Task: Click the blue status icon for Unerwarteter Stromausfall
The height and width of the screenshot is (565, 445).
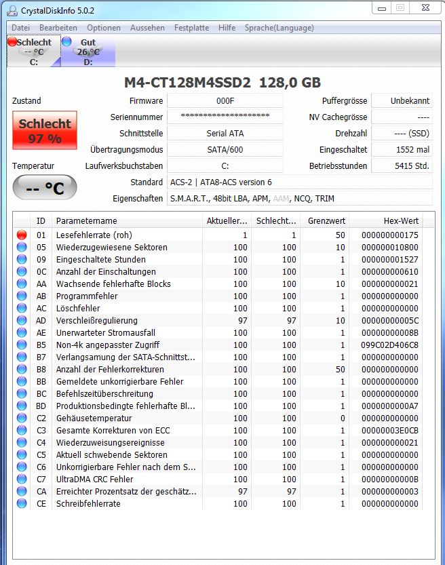Action: (22, 332)
